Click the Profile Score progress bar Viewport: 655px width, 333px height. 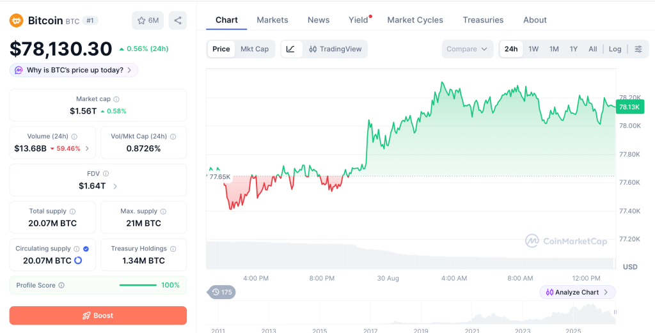[x=138, y=286]
